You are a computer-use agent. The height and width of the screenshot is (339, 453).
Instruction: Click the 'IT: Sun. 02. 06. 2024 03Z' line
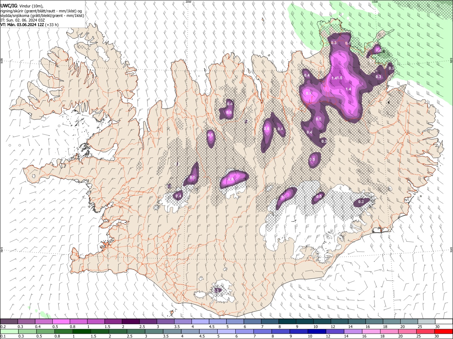(22, 20)
